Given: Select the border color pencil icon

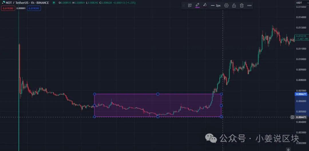Looking at the screenshot, I should pyautogui.click(x=197, y=5).
